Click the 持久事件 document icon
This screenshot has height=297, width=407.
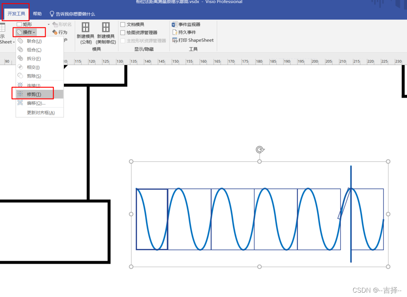point(175,32)
